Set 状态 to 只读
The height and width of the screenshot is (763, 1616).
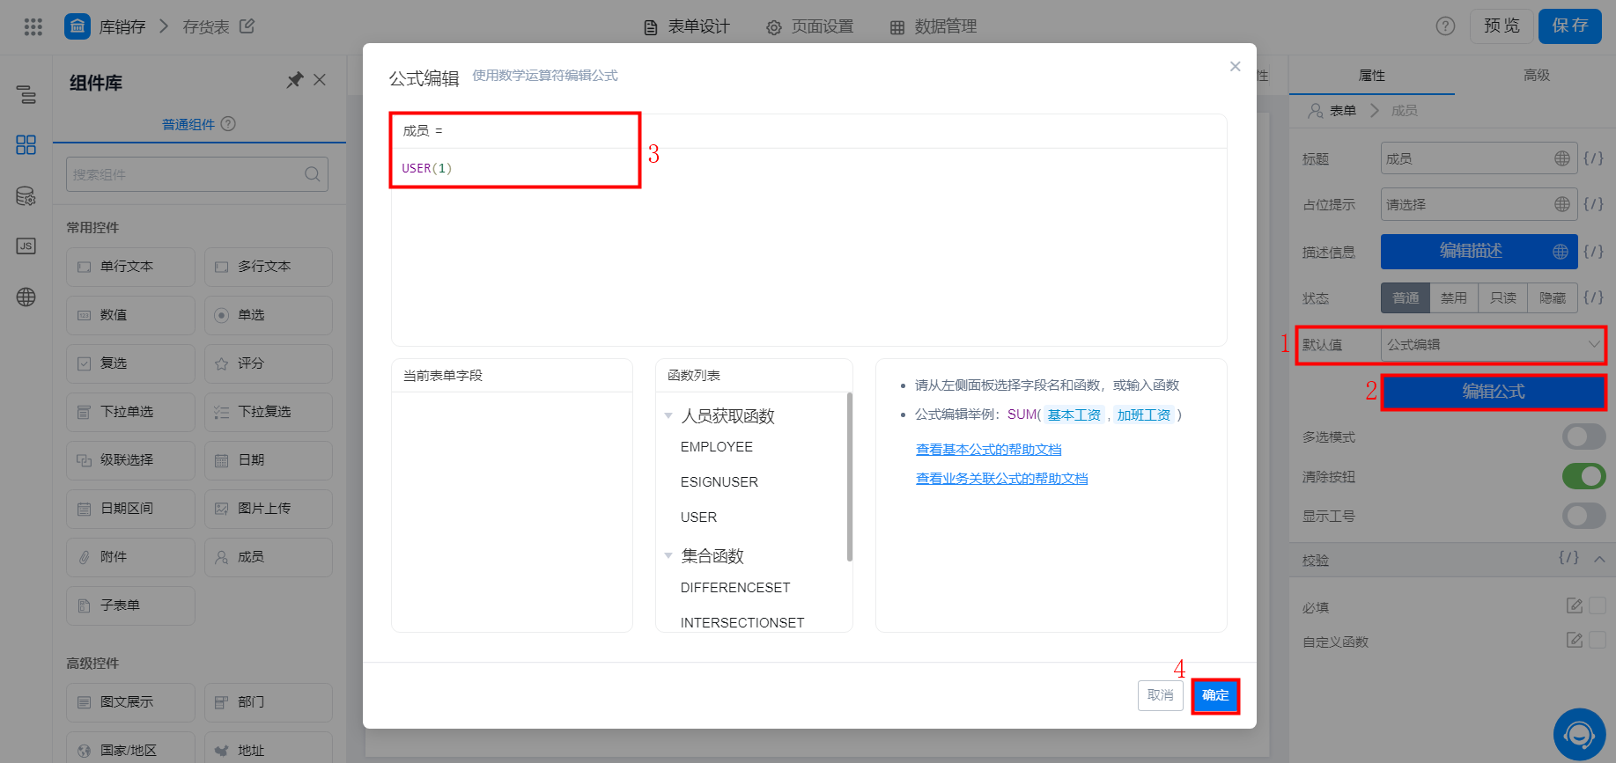click(x=1502, y=297)
